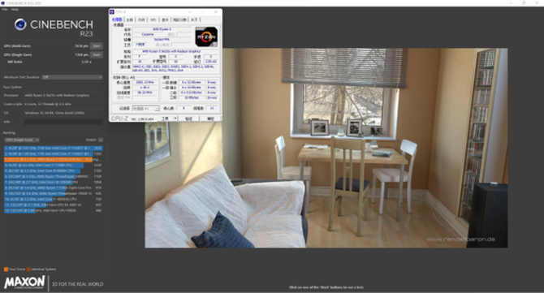
Task: Click the Info text field
Action: [63, 122]
